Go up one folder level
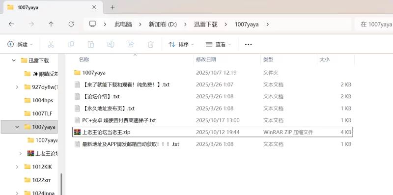 coord(51,24)
